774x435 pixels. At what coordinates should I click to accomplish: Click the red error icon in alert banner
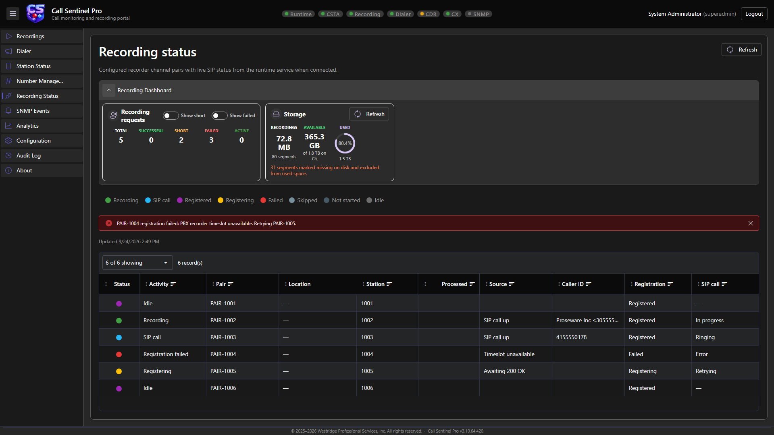point(109,223)
